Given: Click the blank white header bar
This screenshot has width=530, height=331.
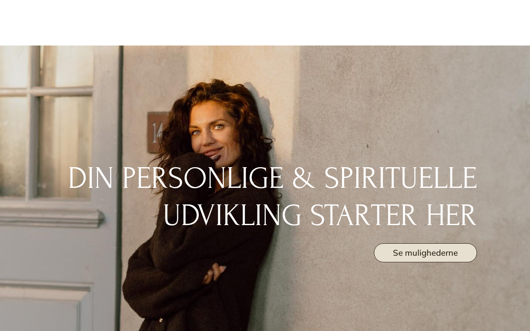Looking at the screenshot, I should coord(265,23).
